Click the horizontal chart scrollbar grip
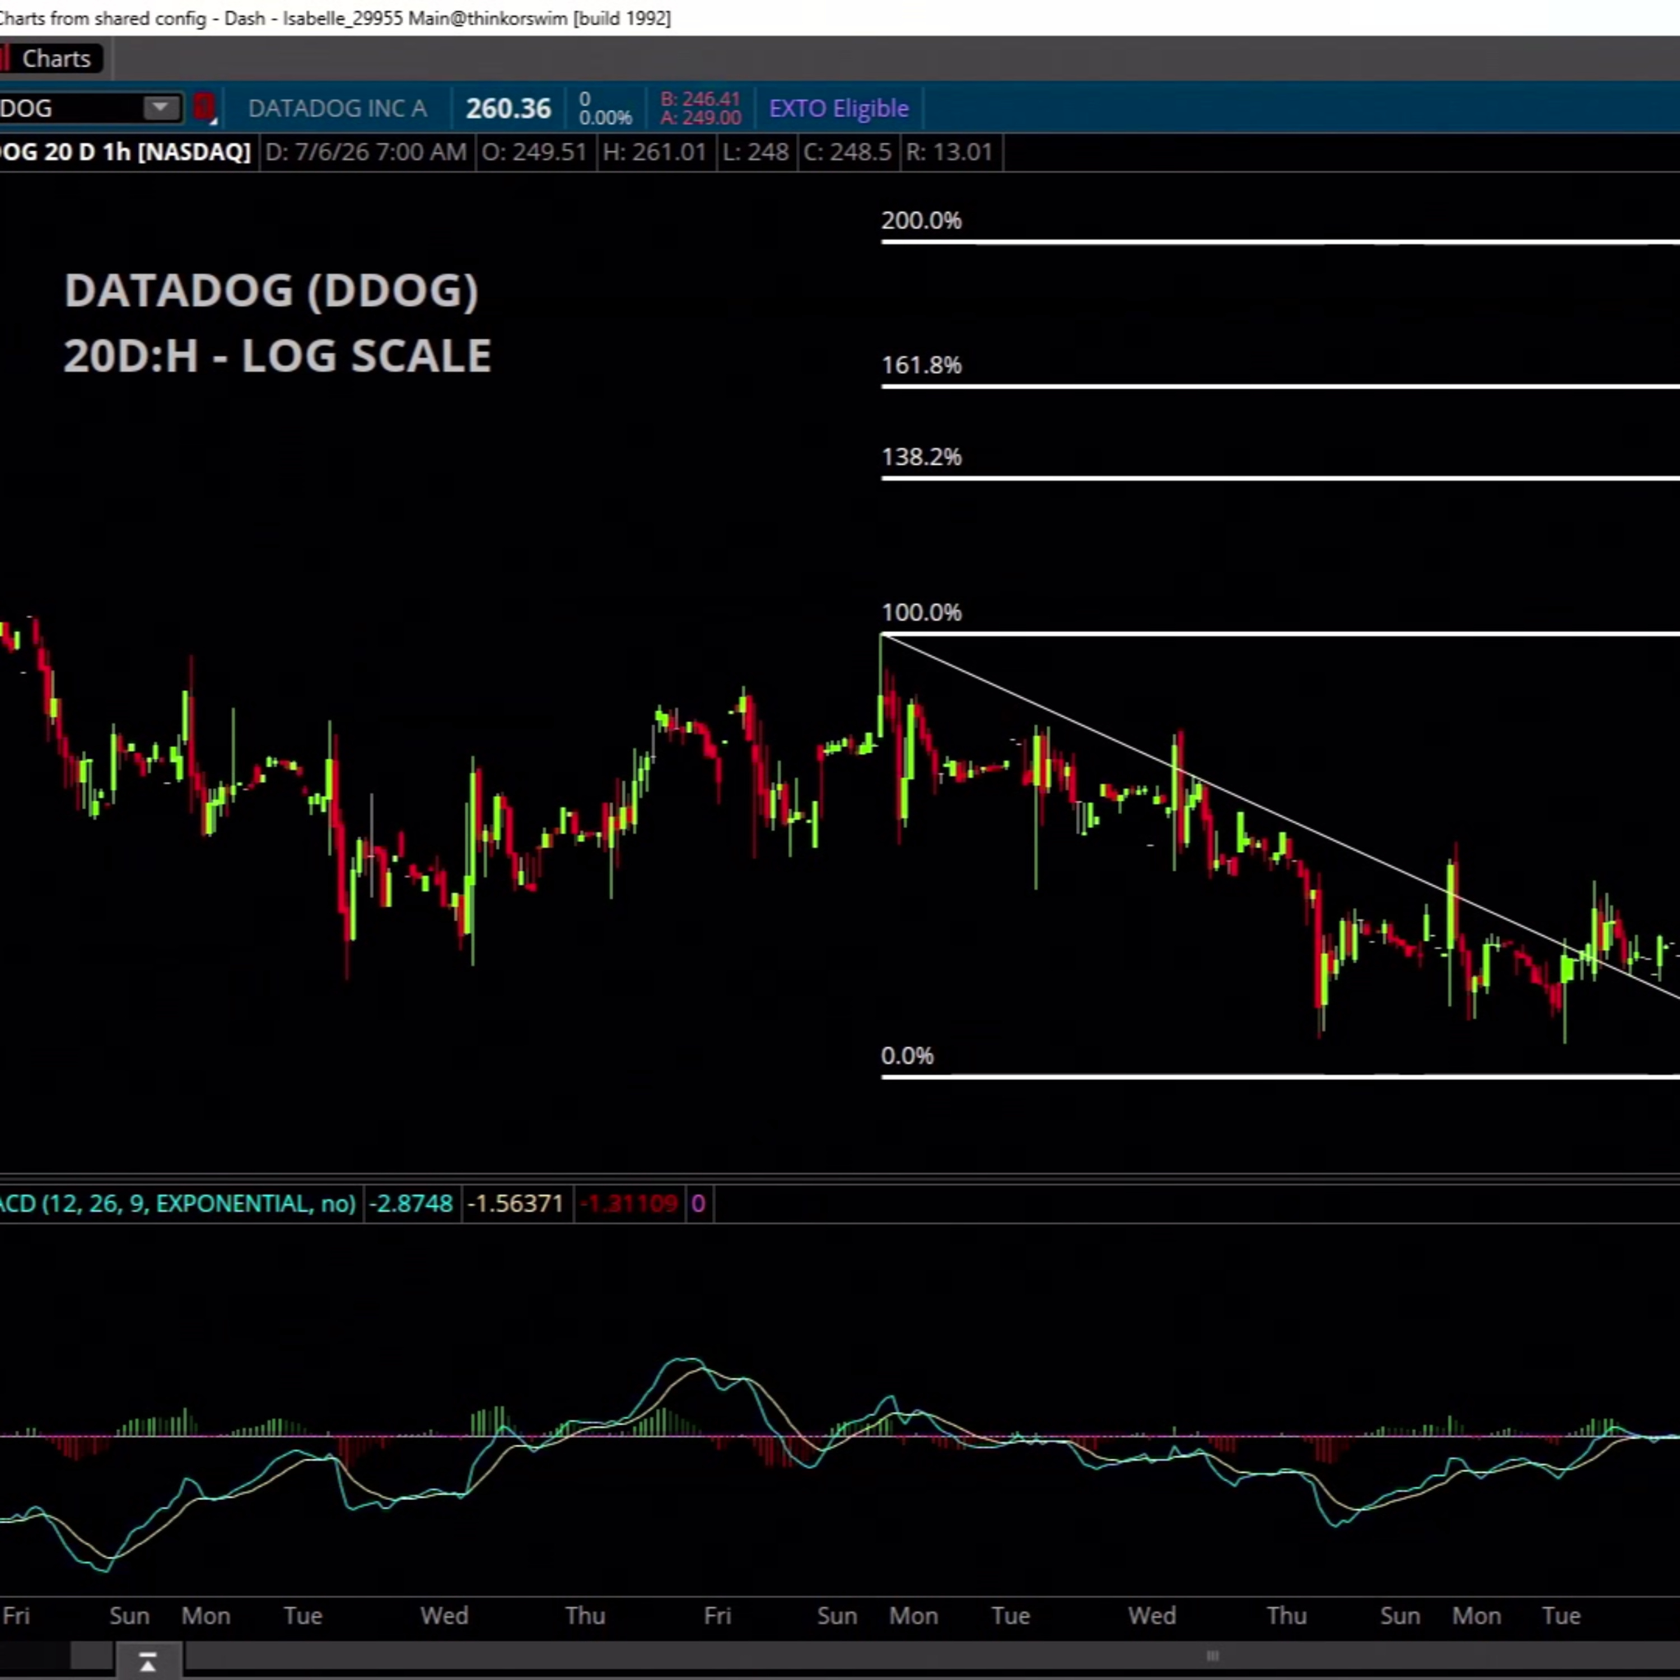Screen dimensions: 1680x1680 1212,1656
